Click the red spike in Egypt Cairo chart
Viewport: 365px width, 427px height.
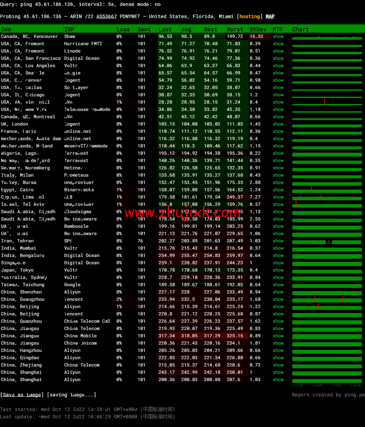pos(312,189)
